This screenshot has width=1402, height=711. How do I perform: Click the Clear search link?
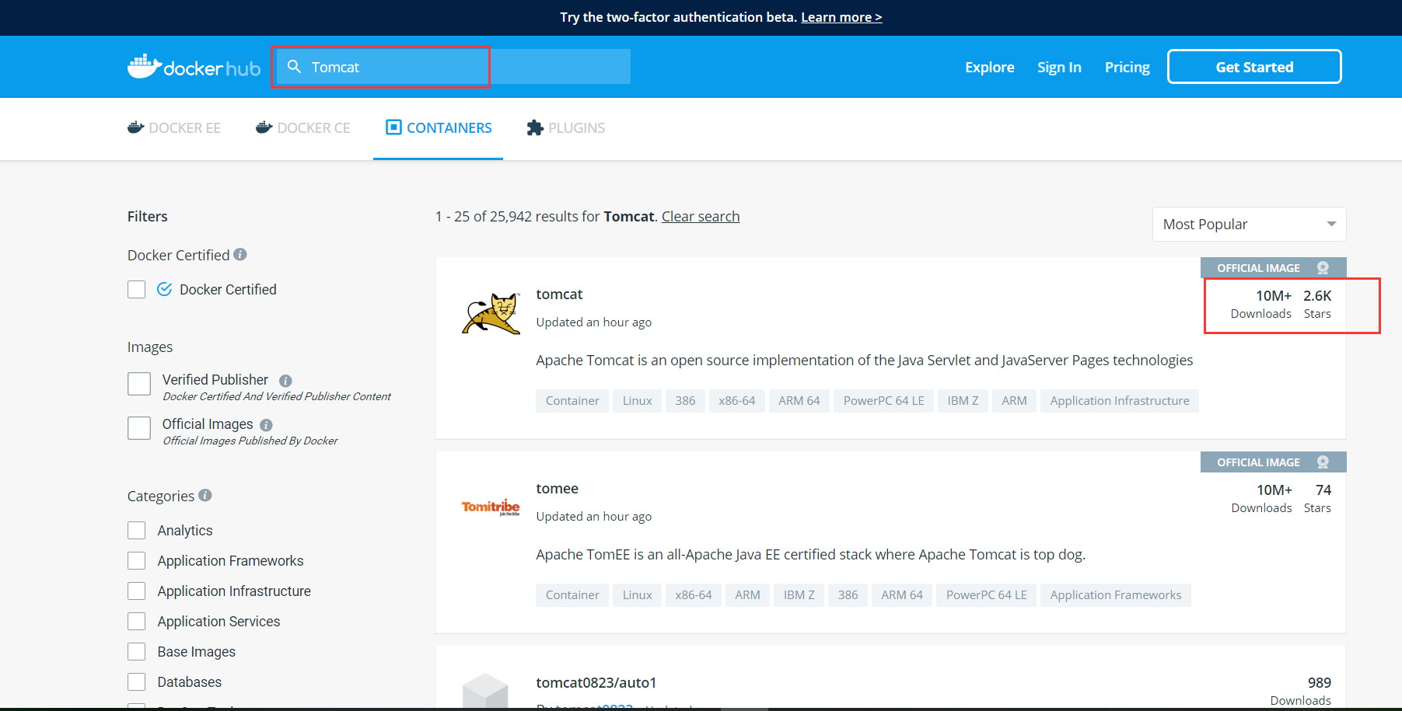coord(701,216)
